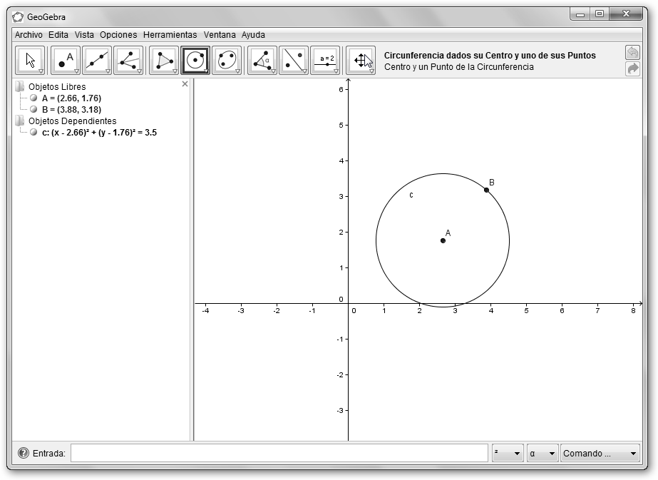Hide point B using its bullet
The image size is (658, 480).
pyautogui.click(x=34, y=110)
